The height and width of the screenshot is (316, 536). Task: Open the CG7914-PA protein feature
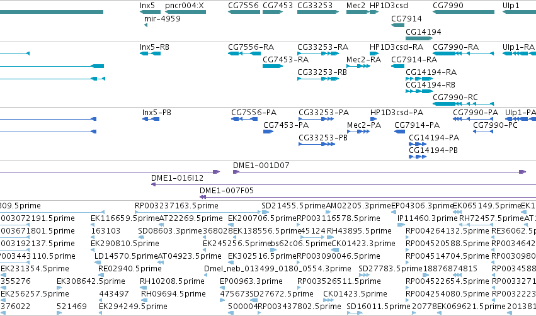pos(399,132)
